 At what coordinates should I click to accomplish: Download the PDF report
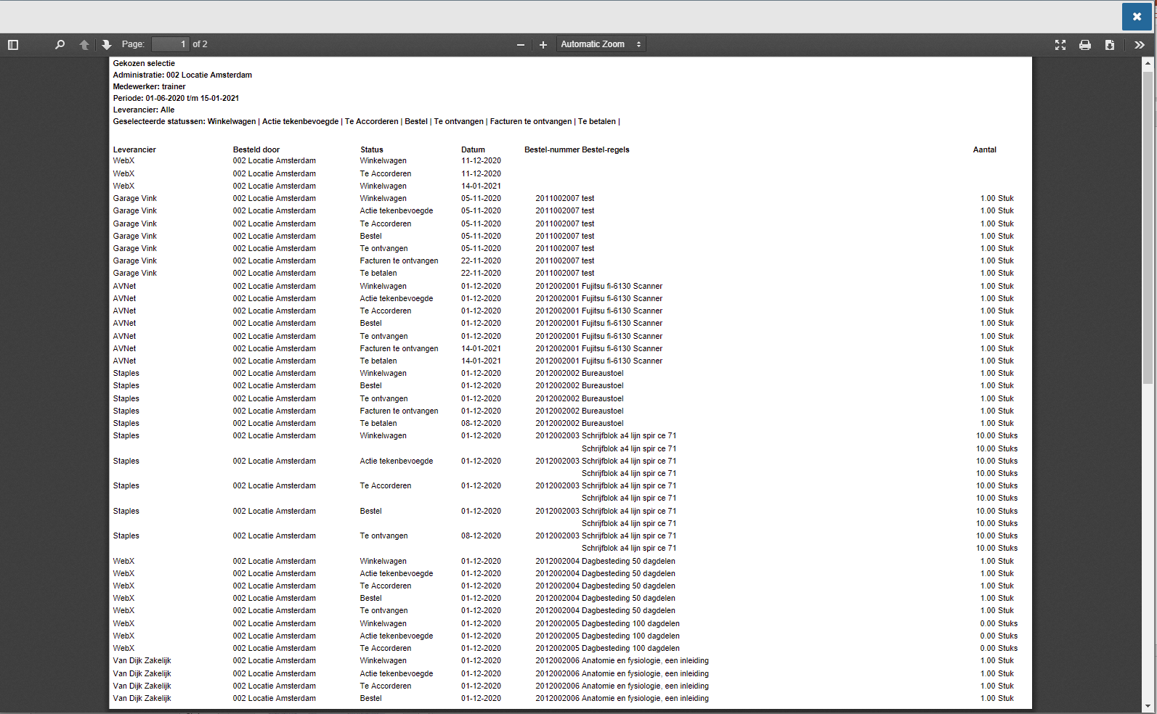(x=1110, y=45)
